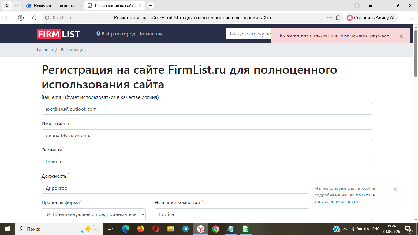Open the green spreadsheet app on taskbar
Image resolution: width=418 pixels, height=235 pixels.
245,229
